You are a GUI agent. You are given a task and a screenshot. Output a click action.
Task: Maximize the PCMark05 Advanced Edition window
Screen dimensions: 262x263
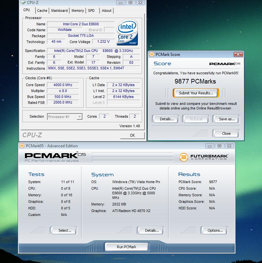pyautogui.click(x=219, y=146)
